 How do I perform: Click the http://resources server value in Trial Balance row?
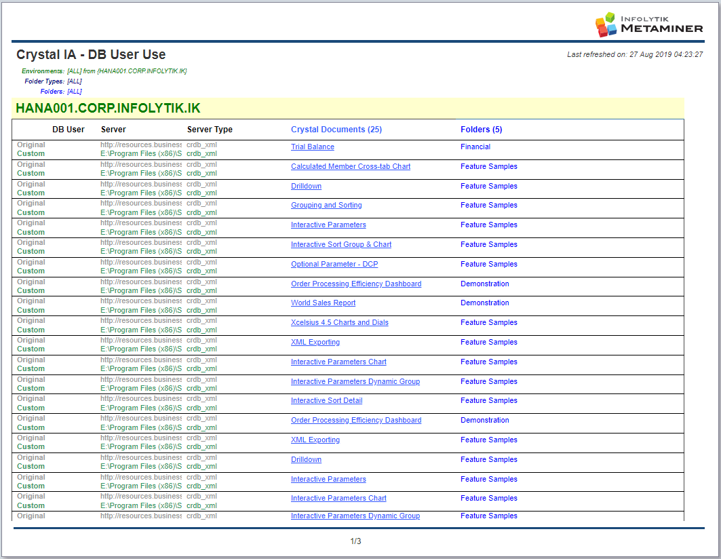coord(140,144)
